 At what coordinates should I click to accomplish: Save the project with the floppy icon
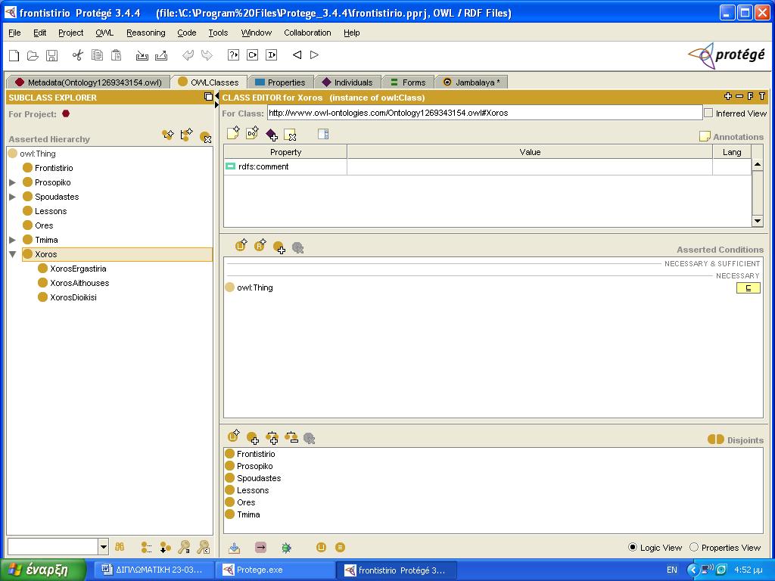[x=51, y=55]
